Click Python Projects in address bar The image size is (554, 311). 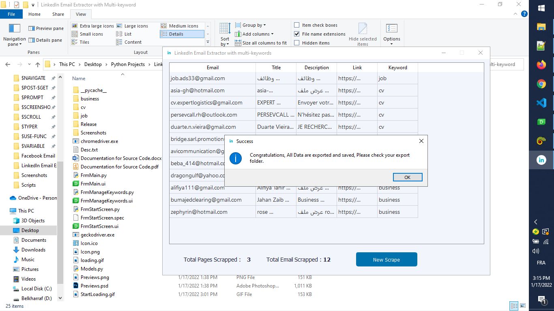coord(128,64)
